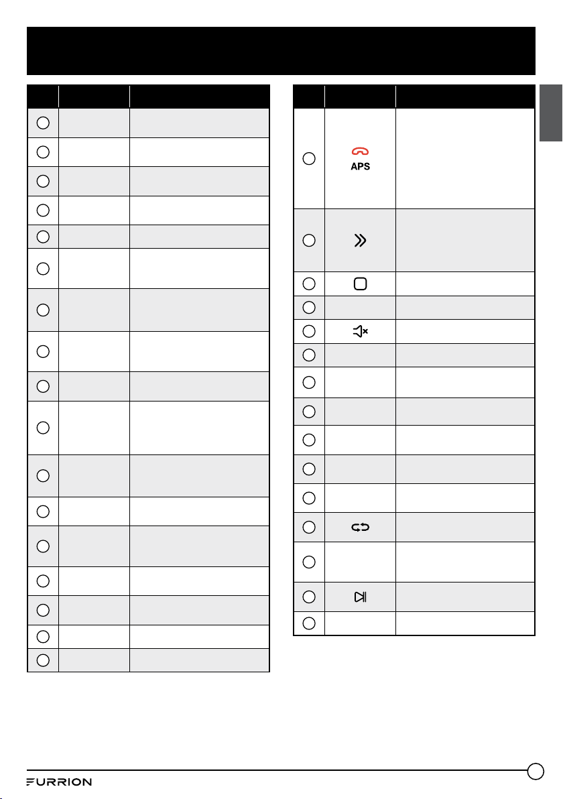
Task: Click the red hang-up phone icon
Action: coord(360,151)
